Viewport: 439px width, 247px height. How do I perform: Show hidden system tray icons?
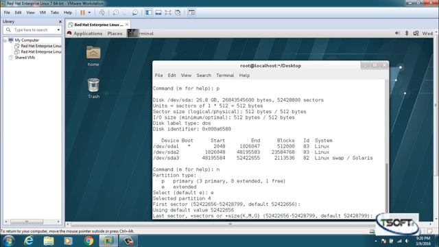[376, 241]
